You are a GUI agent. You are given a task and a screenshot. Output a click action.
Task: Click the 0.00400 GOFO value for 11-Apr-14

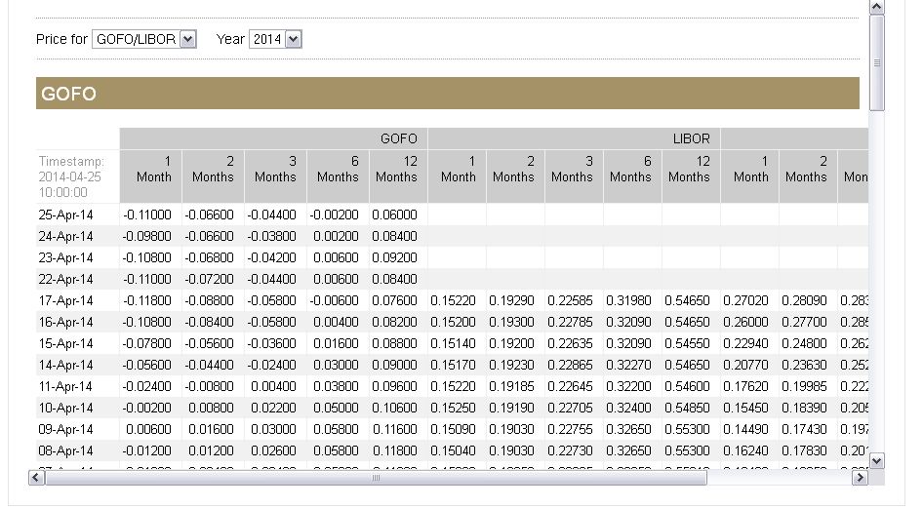tap(273, 386)
